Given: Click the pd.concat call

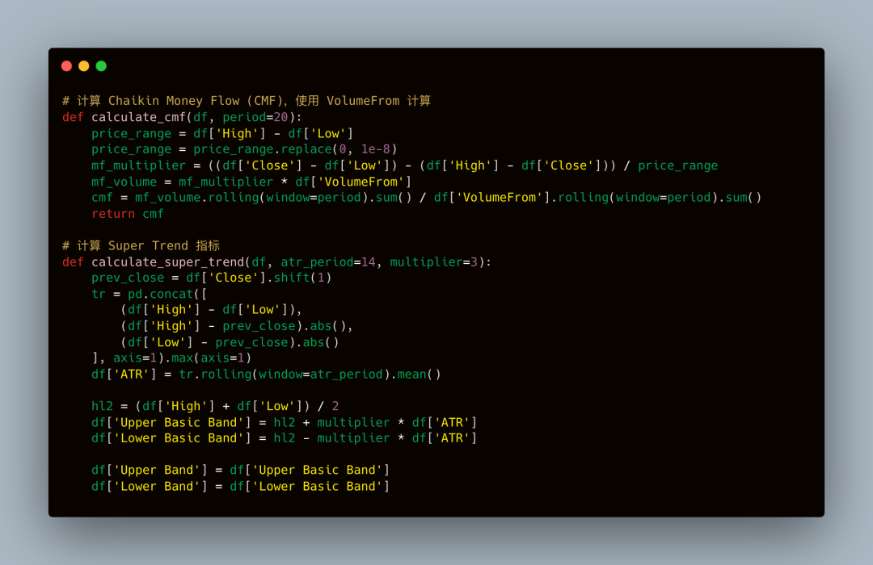Looking at the screenshot, I should pos(160,294).
